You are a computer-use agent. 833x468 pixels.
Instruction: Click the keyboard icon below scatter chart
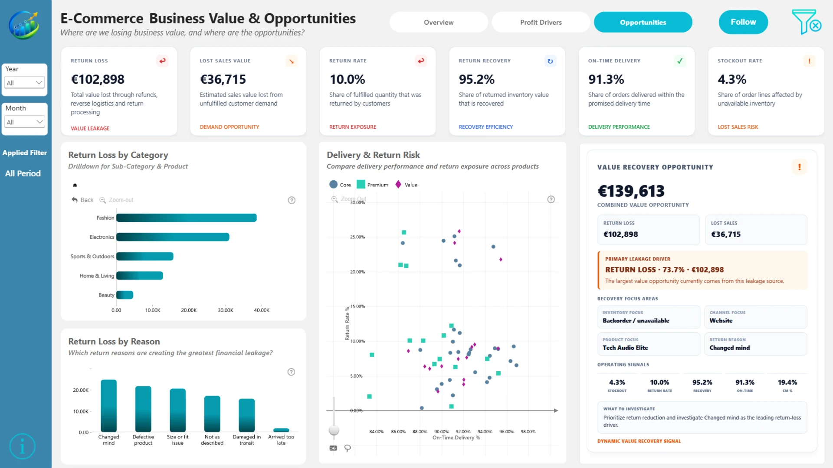[333, 448]
